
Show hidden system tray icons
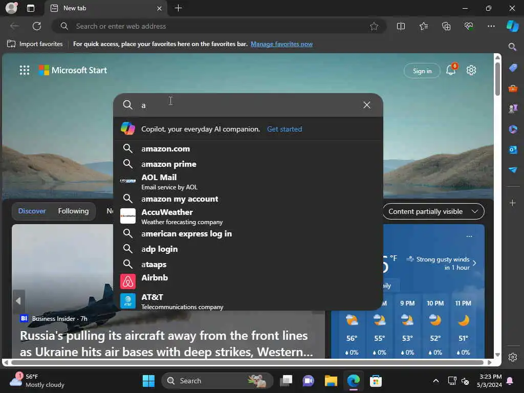click(436, 381)
